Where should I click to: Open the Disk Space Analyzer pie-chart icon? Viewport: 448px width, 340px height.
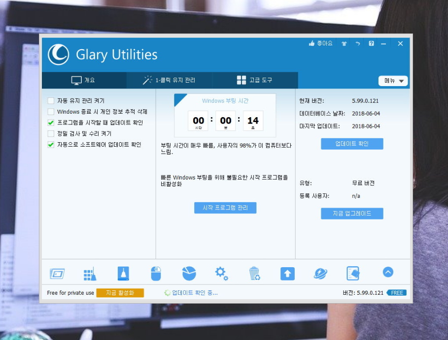click(189, 273)
